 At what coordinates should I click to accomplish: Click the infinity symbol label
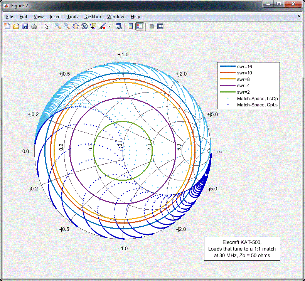point(219,152)
